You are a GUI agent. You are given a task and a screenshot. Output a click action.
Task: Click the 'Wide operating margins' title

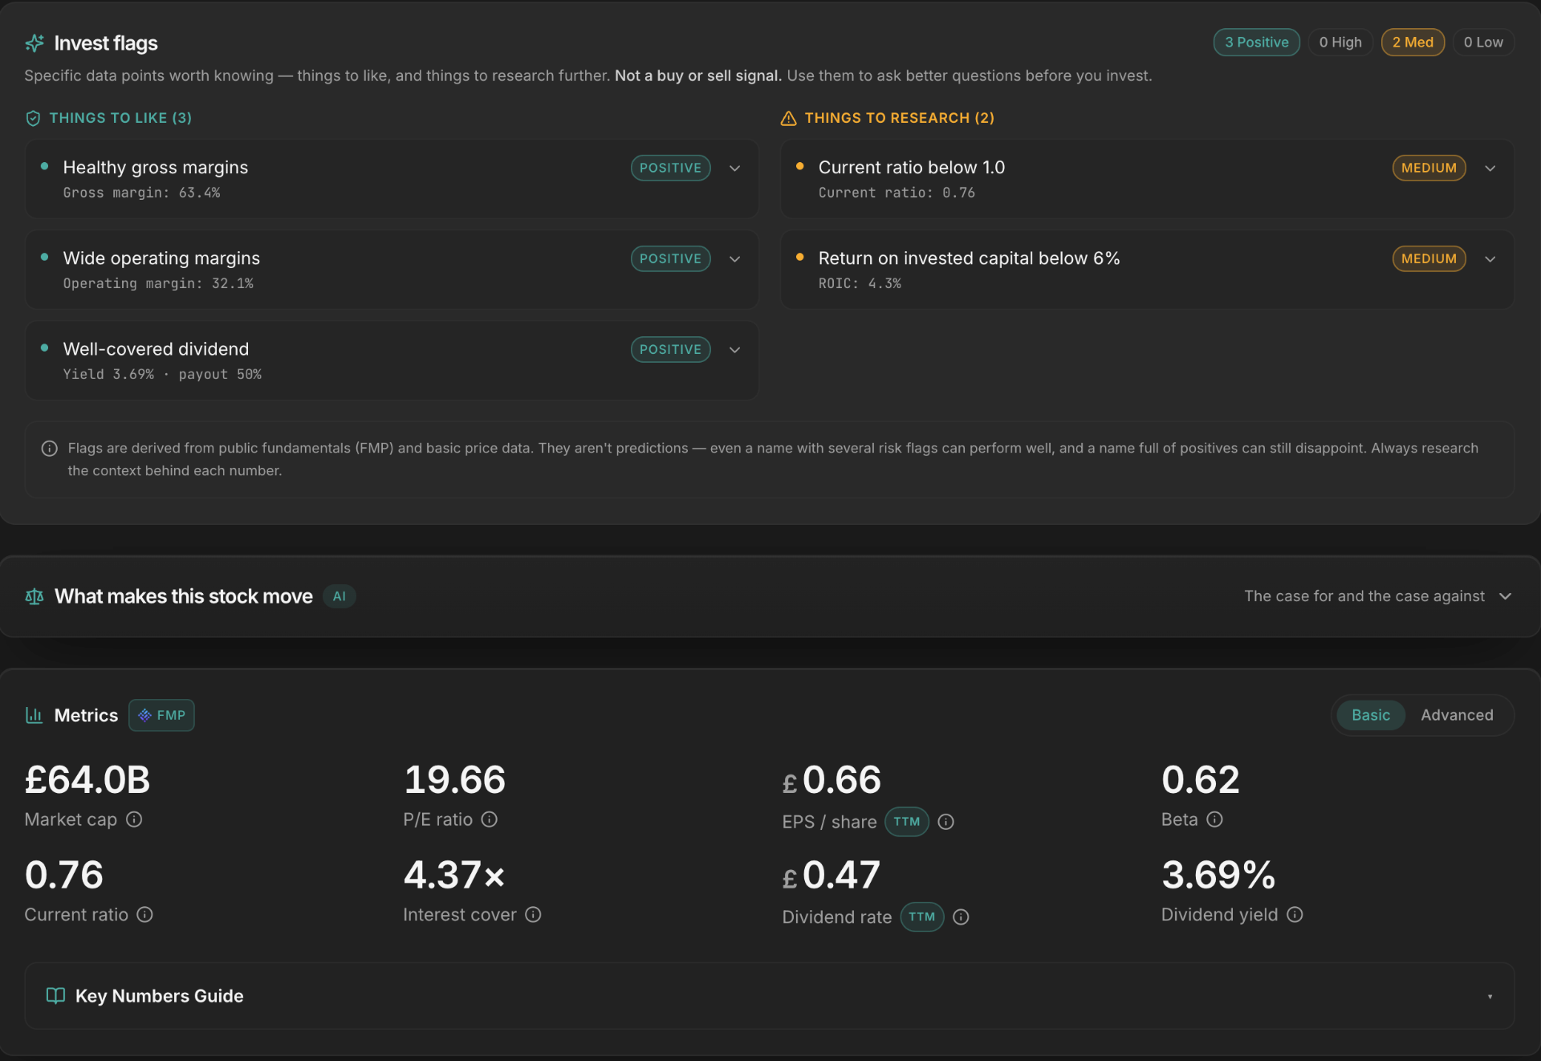161,258
